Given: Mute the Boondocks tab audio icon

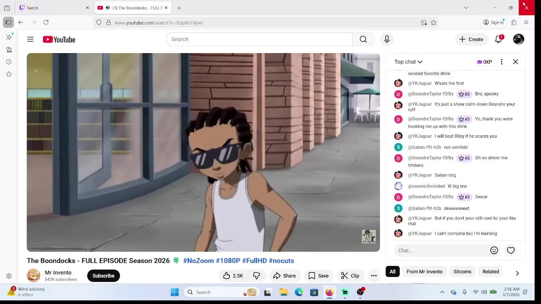Looking at the screenshot, I should (108, 8).
